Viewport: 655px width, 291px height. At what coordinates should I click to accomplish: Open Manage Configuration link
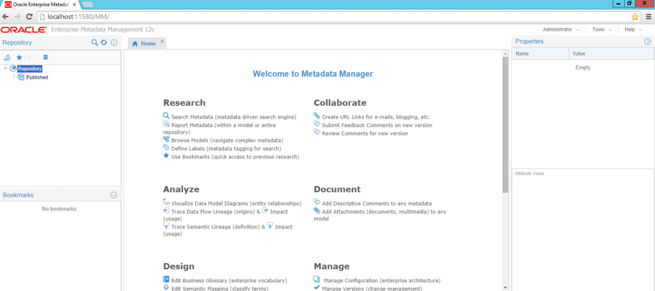382,281
